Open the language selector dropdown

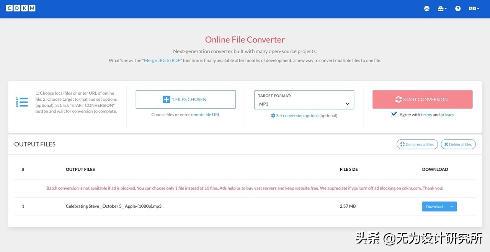coord(474,8)
